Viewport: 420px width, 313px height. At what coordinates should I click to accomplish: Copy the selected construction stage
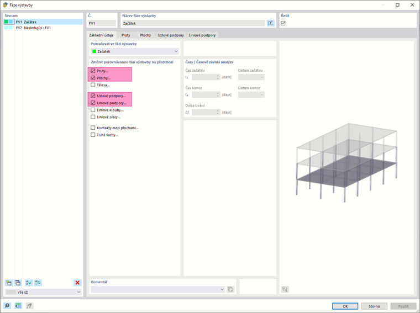pos(18,283)
